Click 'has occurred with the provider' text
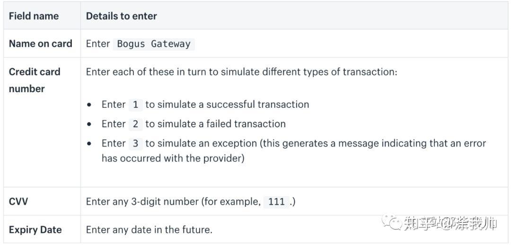511x245 pixels. (173, 158)
